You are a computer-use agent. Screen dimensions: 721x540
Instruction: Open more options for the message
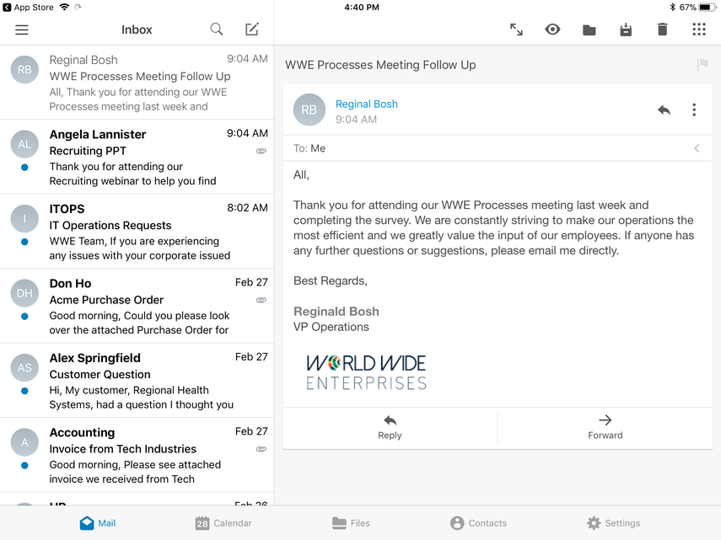pyautogui.click(x=694, y=110)
